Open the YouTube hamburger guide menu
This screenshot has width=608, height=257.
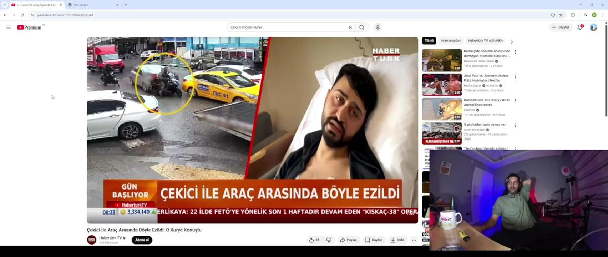8,27
